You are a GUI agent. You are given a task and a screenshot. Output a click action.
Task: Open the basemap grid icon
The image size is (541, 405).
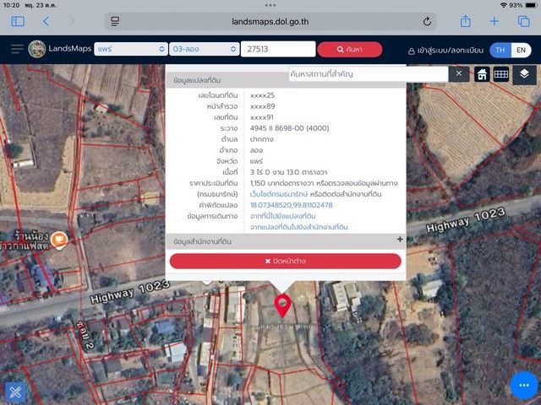tap(502, 74)
